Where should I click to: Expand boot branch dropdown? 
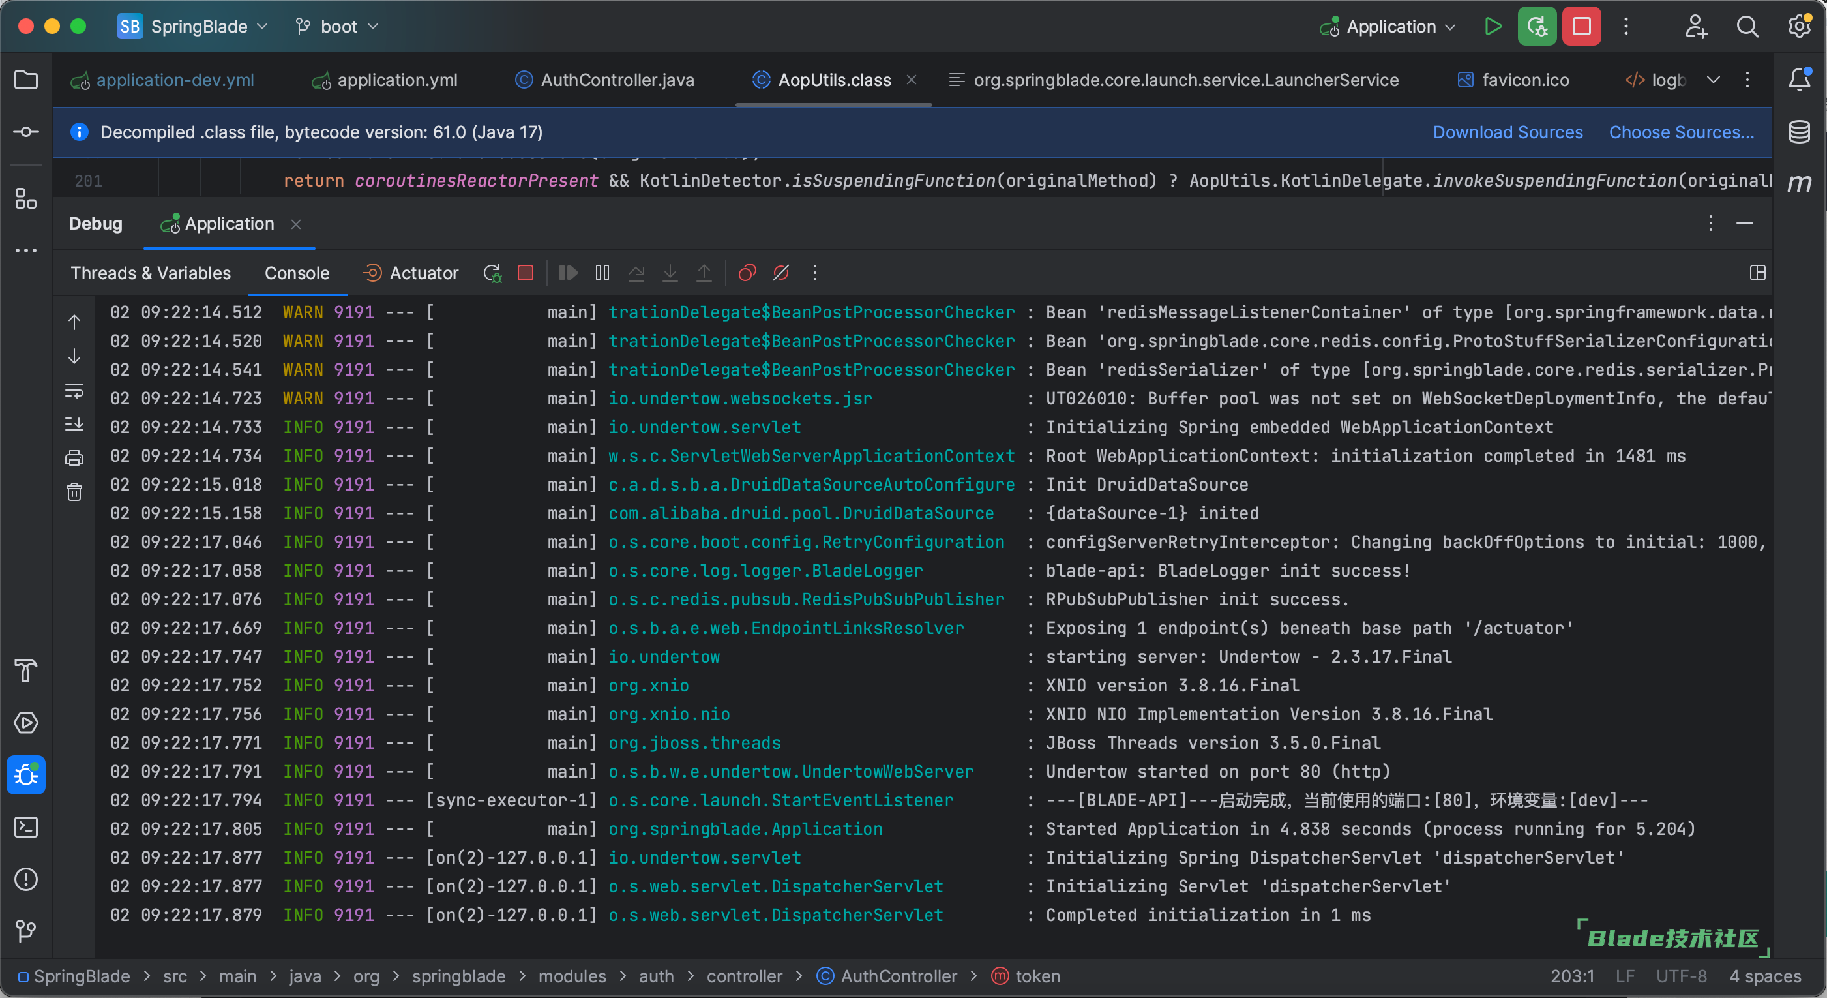pos(337,27)
